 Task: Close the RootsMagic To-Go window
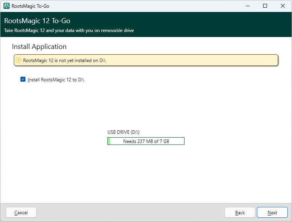tap(283, 6)
